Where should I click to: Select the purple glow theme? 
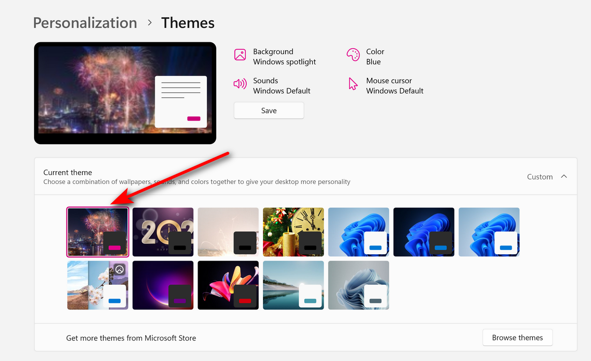(163, 285)
